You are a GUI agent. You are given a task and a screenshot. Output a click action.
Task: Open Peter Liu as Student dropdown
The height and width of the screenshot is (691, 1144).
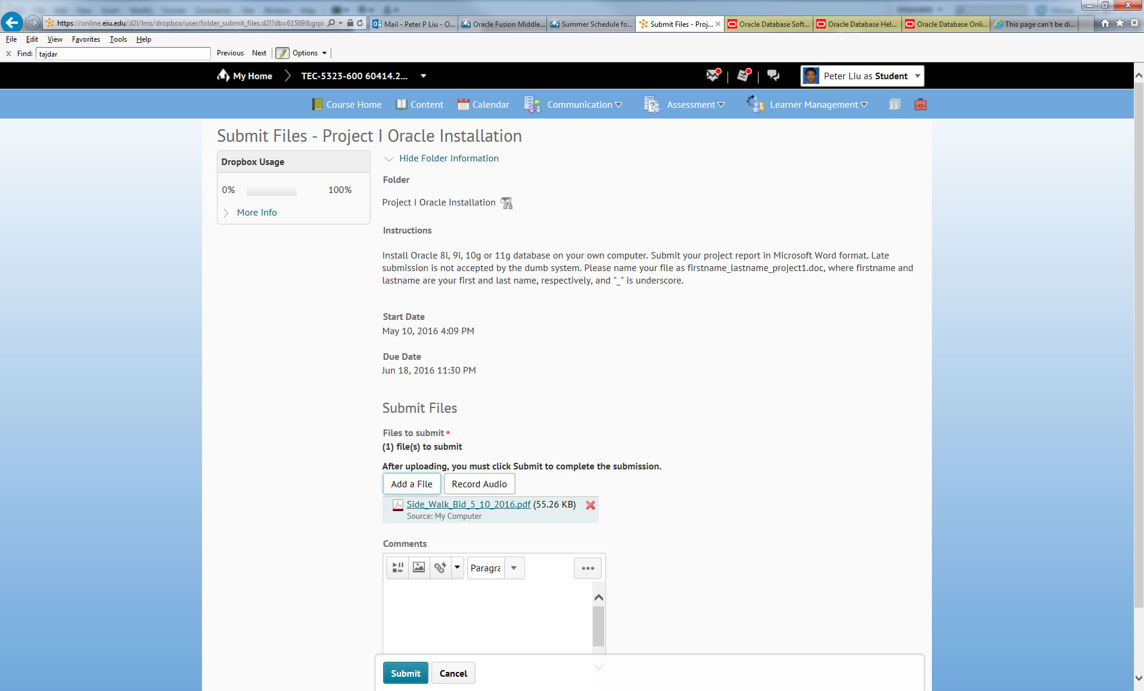(x=918, y=76)
